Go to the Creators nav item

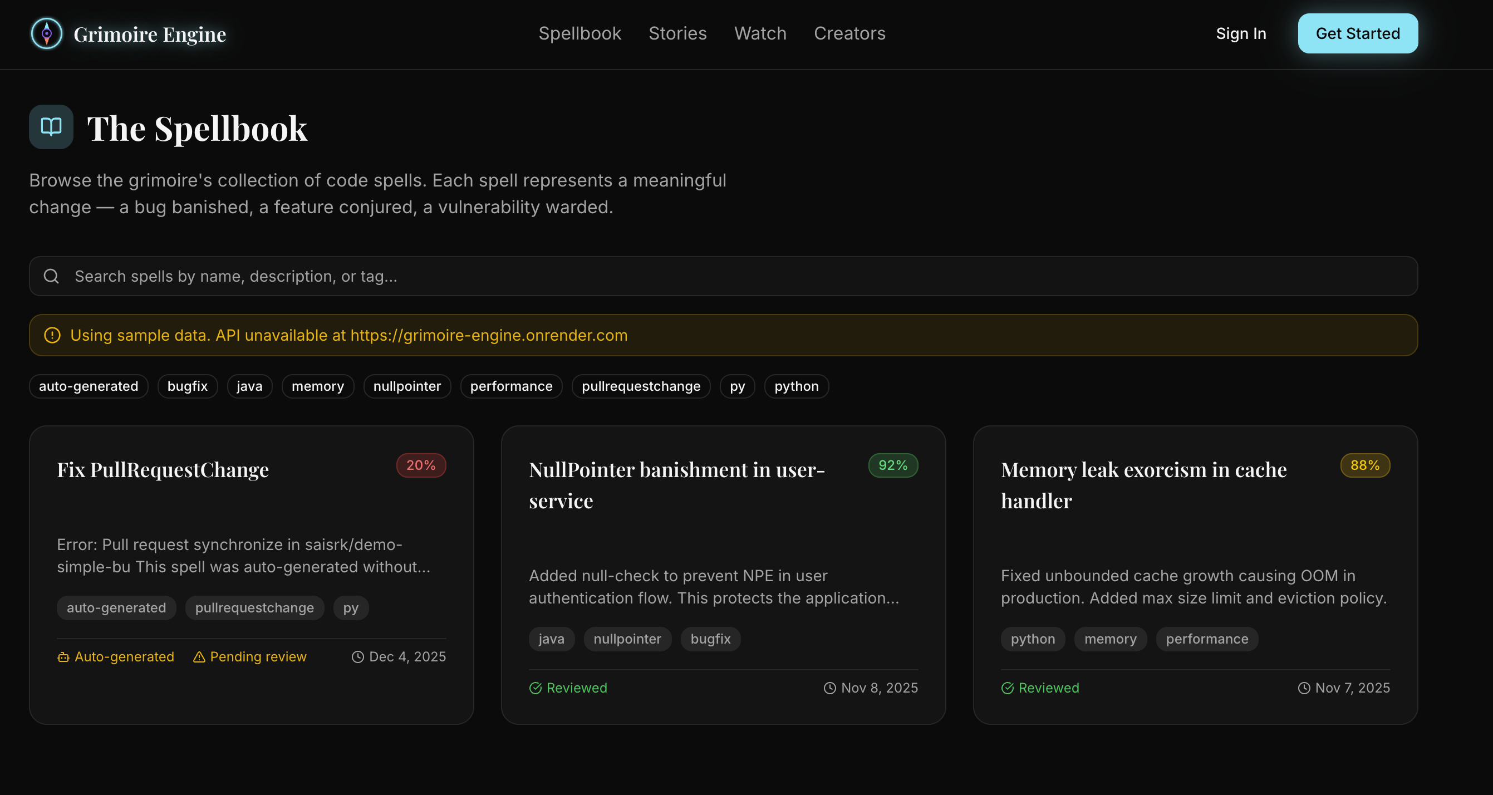(x=849, y=33)
